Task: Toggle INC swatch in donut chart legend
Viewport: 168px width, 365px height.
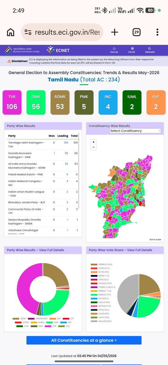Action: (x=63, y=322)
